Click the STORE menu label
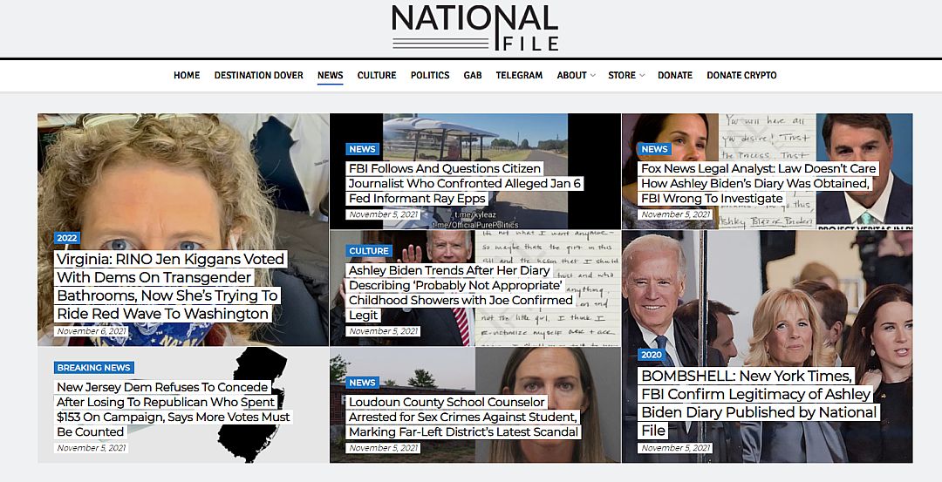 tap(622, 75)
